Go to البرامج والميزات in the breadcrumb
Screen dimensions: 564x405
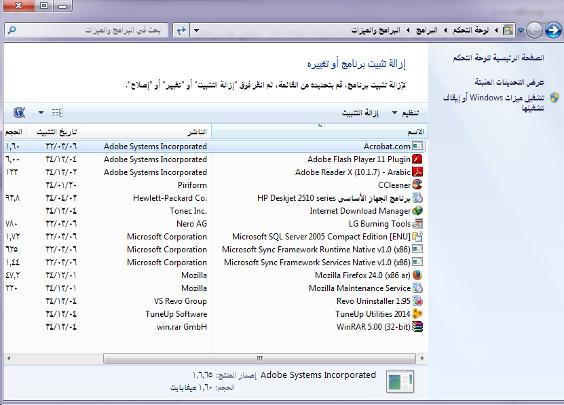[376, 31]
